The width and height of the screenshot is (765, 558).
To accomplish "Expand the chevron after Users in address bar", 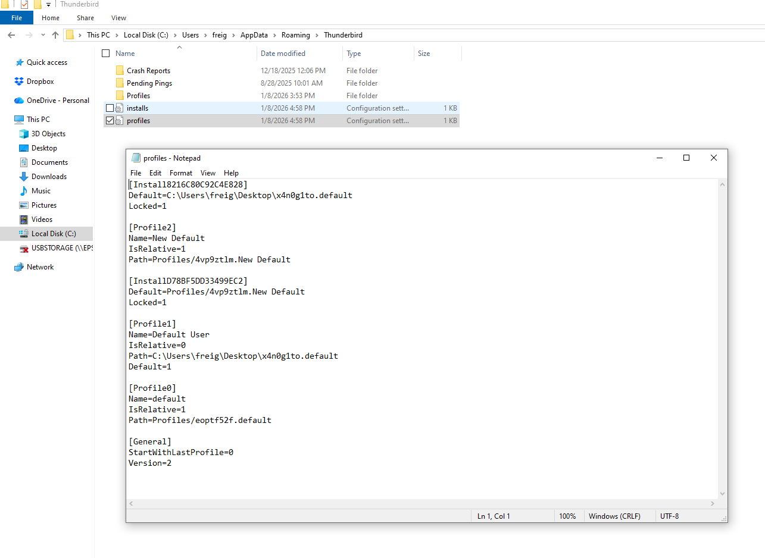I will pyautogui.click(x=206, y=35).
